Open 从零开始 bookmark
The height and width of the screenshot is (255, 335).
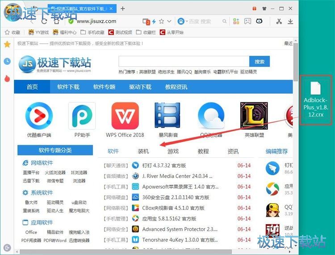172,32
